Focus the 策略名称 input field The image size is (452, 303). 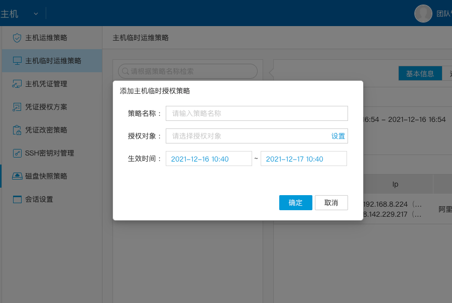click(257, 113)
